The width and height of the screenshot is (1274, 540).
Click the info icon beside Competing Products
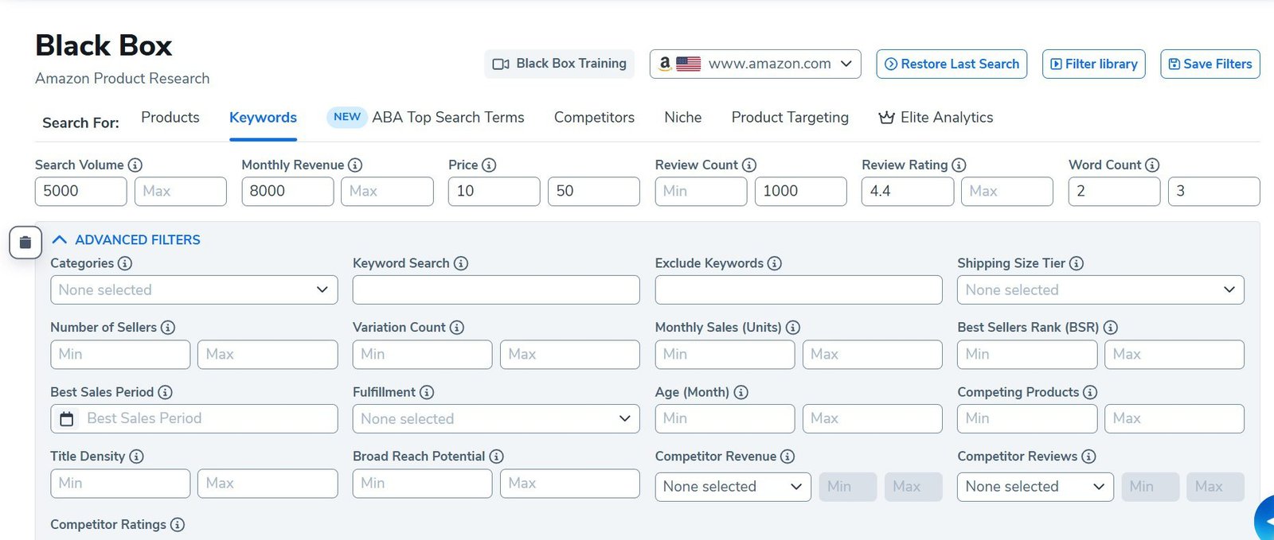(x=1090, y=392)
